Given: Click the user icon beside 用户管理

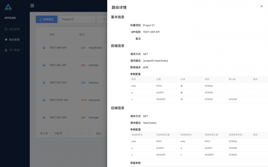Looking at the screenshot, I should tap(6, 50).
